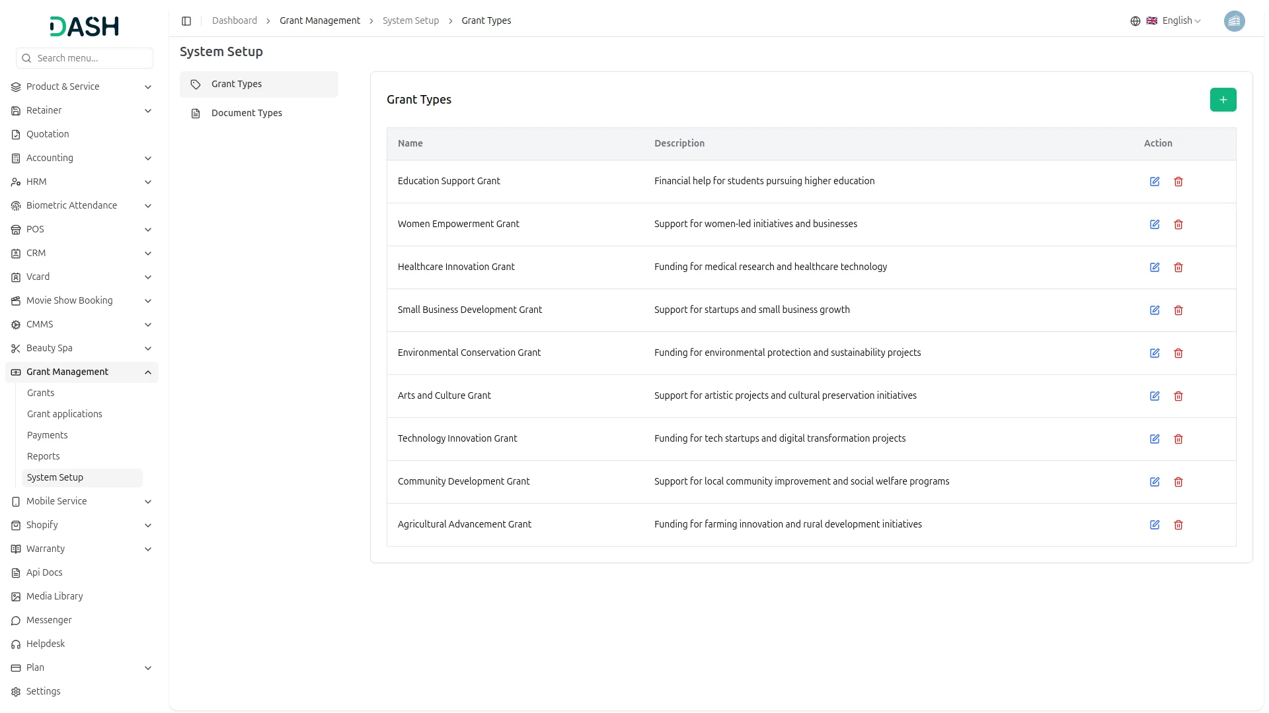Edit the Small Business Development Grant

tap(1154, 310)
